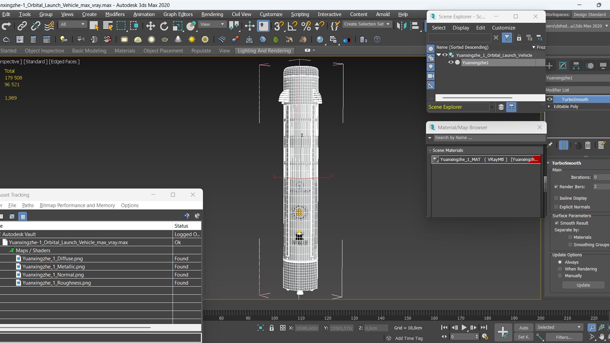Play the animation
Viewport: 610px width, 343px height.
464,327
